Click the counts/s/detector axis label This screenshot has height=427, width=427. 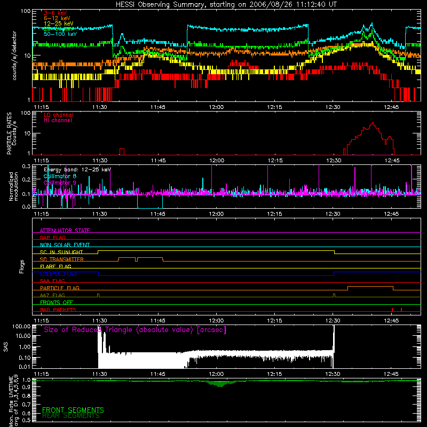tap(14, 56)
